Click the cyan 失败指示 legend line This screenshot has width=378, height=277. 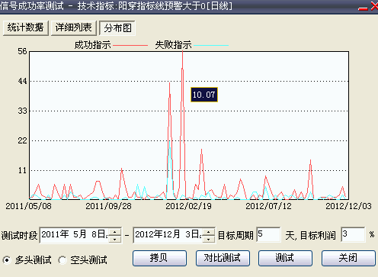coord(211,46)
